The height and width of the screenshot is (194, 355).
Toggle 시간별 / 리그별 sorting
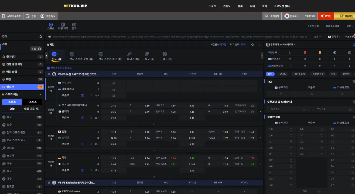(218, 45)
